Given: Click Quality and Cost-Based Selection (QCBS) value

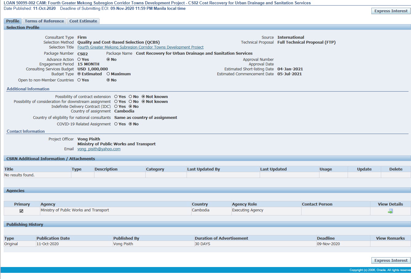Looking at the screenshot, I should [119, 42].
